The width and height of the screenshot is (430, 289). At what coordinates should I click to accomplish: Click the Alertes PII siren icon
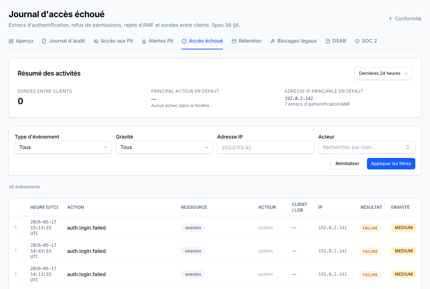coord(144,41)
